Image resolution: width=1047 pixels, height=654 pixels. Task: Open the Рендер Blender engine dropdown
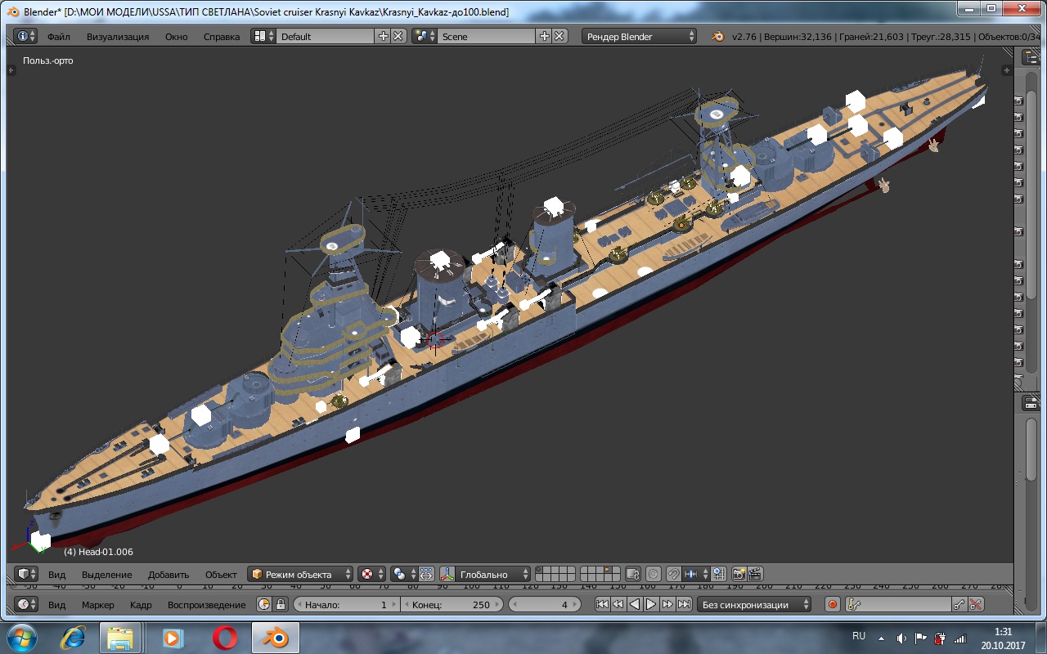tap(640, 37)
